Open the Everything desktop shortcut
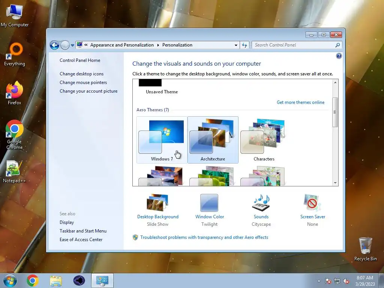 pos(15,54)
